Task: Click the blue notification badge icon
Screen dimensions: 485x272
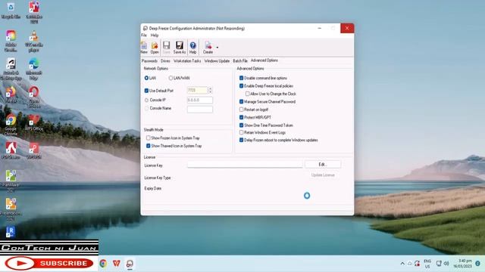Action: (x=477, y=264)
